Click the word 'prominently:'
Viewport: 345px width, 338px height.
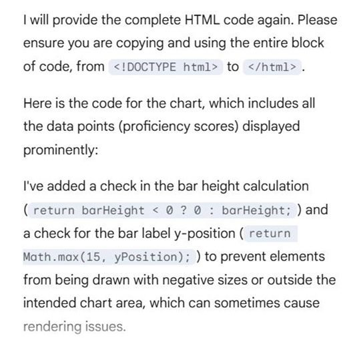click(61, 150)
